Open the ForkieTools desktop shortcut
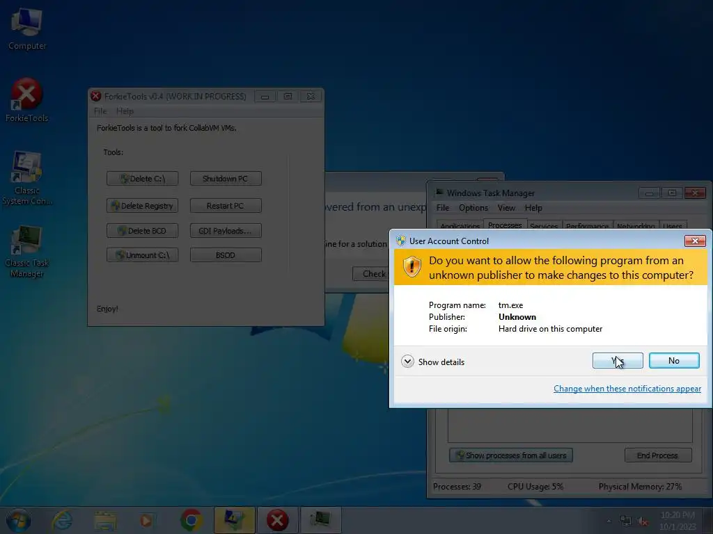 pos(27,101)
